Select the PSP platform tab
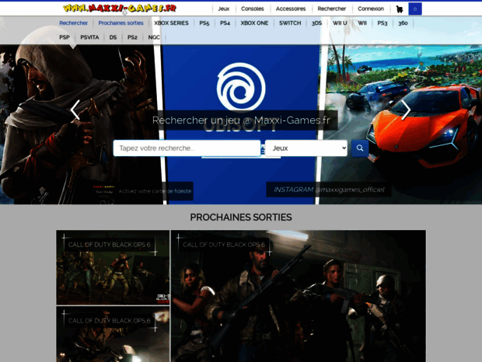Image resolution: width=482 pixels, height=362 pixels. click(65, 37)
